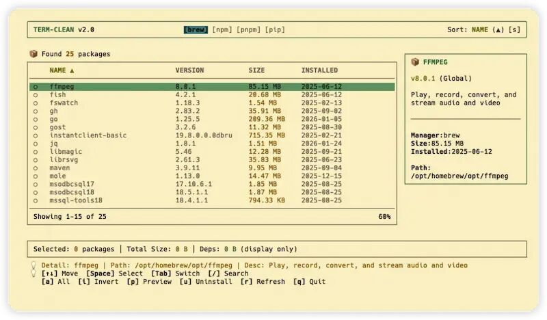Toggle selection circle for instantclient-basic

coord(36,135)
